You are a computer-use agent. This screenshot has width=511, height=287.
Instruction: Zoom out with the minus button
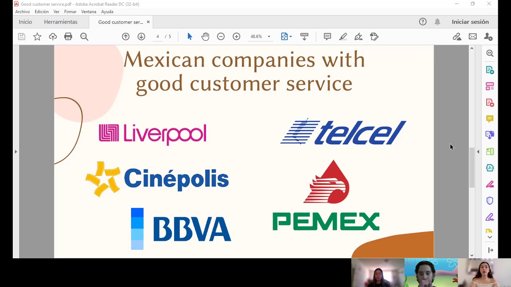coord(221,37)
